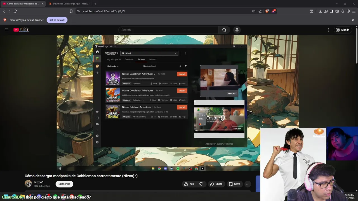The height and width of the screenshot is (201, 358).
Task: Save the video to a playlist
Action: pos(234,184)
